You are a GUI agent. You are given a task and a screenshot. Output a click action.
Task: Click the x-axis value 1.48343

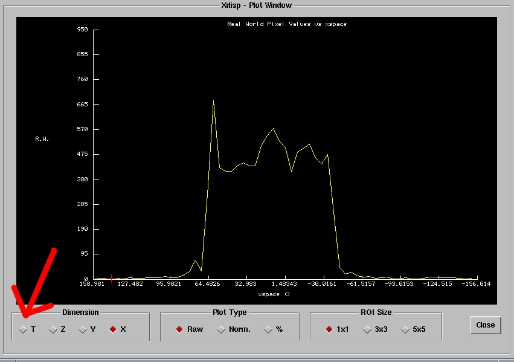(284, 284)
